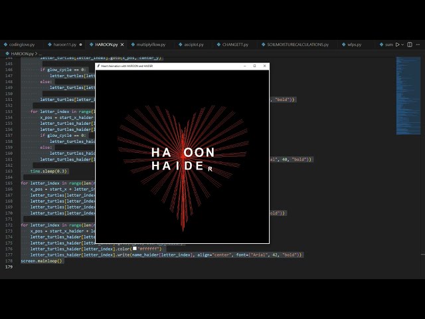Click the Python icon on the multiplyiflow.py tab
This screenshot has height=319, width=425.
133,45
